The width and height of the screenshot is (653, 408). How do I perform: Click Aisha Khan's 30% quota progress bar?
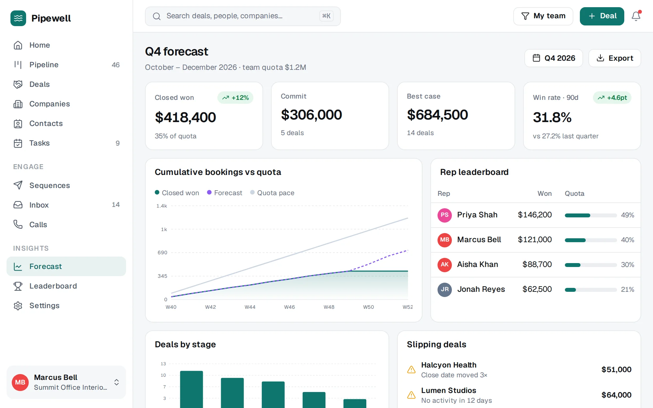[x=591, y=265]
